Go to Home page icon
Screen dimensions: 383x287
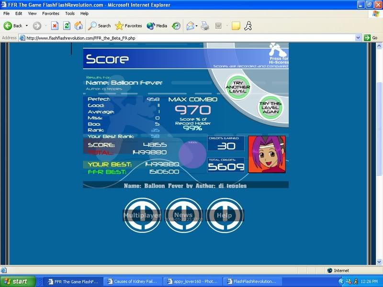tap(79, 26)
